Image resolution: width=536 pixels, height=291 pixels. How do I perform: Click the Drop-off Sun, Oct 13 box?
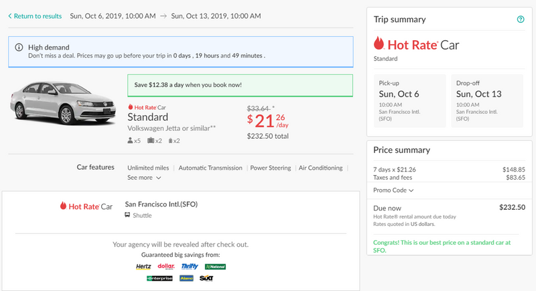pos(487,101)
